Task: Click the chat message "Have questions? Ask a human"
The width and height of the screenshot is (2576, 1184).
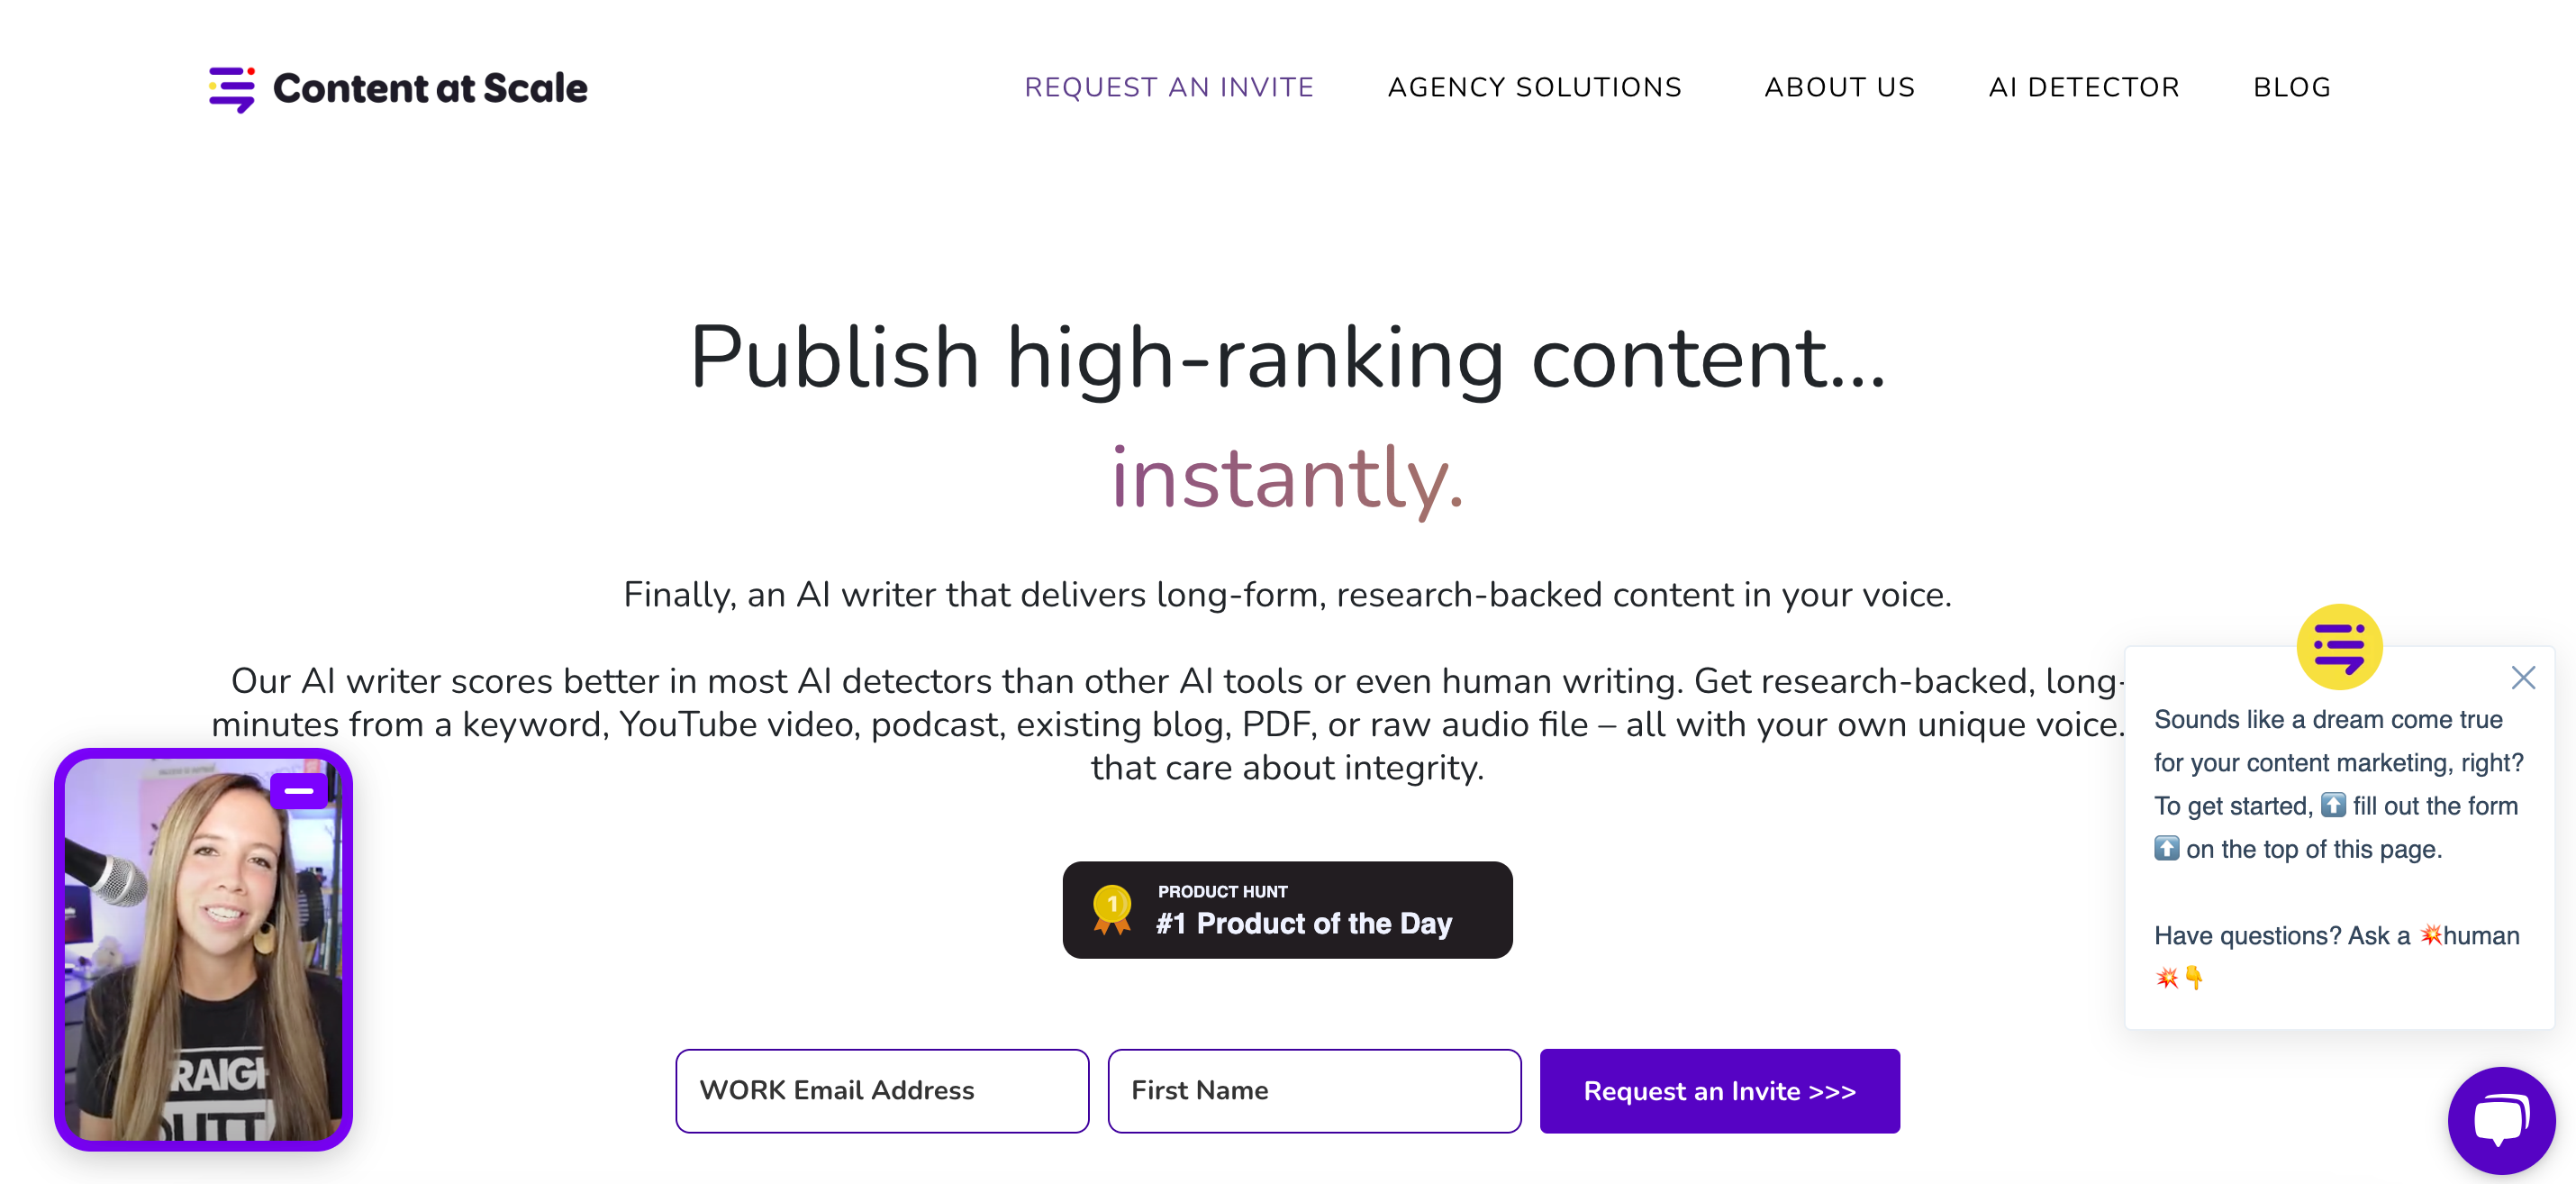Action: [2336, 956]
